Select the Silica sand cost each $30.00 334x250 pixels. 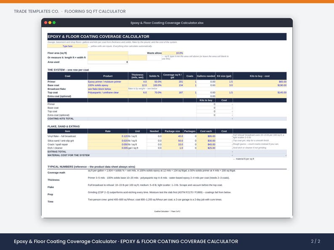206,141
